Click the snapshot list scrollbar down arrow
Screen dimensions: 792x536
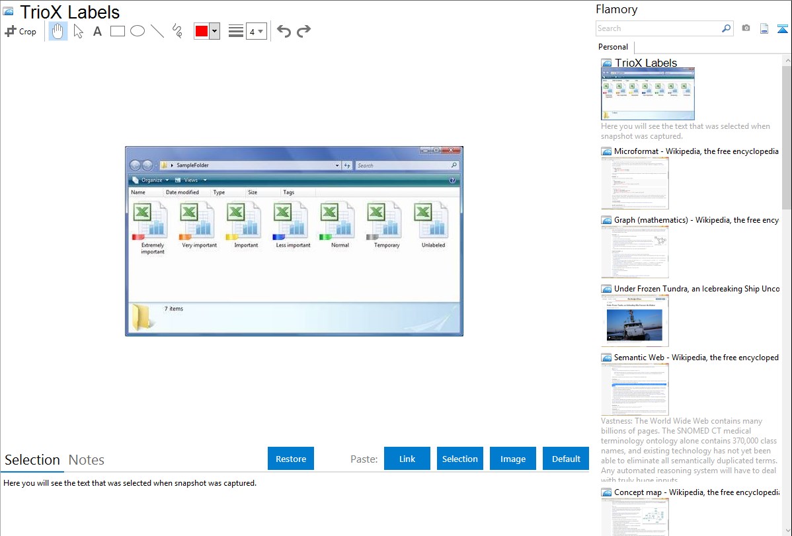(x=787, y=531)
